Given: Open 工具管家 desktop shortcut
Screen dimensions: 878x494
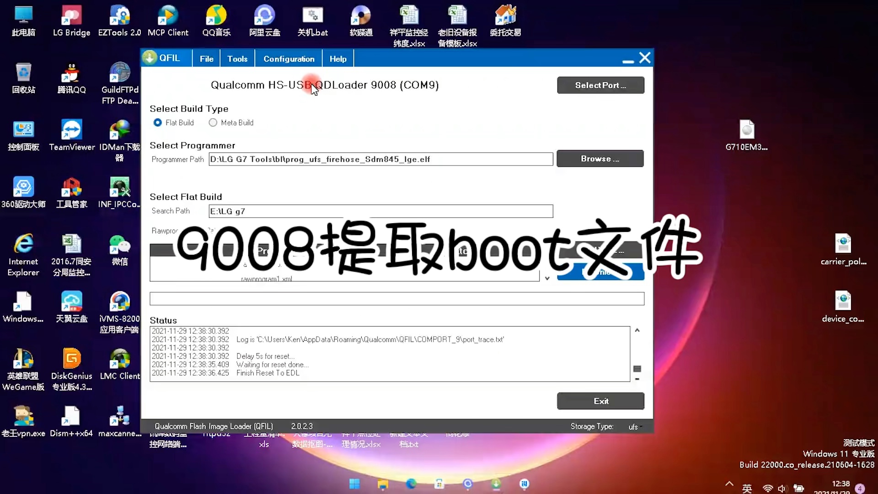Looking at the screenshot, I should tap(71, 193).
